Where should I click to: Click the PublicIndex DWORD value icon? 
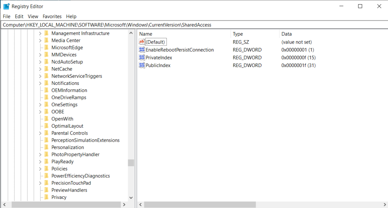142,66
